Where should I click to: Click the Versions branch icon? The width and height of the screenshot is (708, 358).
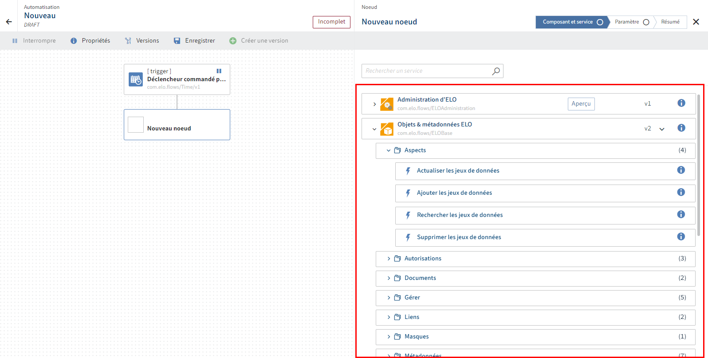[x=128, y=41]
